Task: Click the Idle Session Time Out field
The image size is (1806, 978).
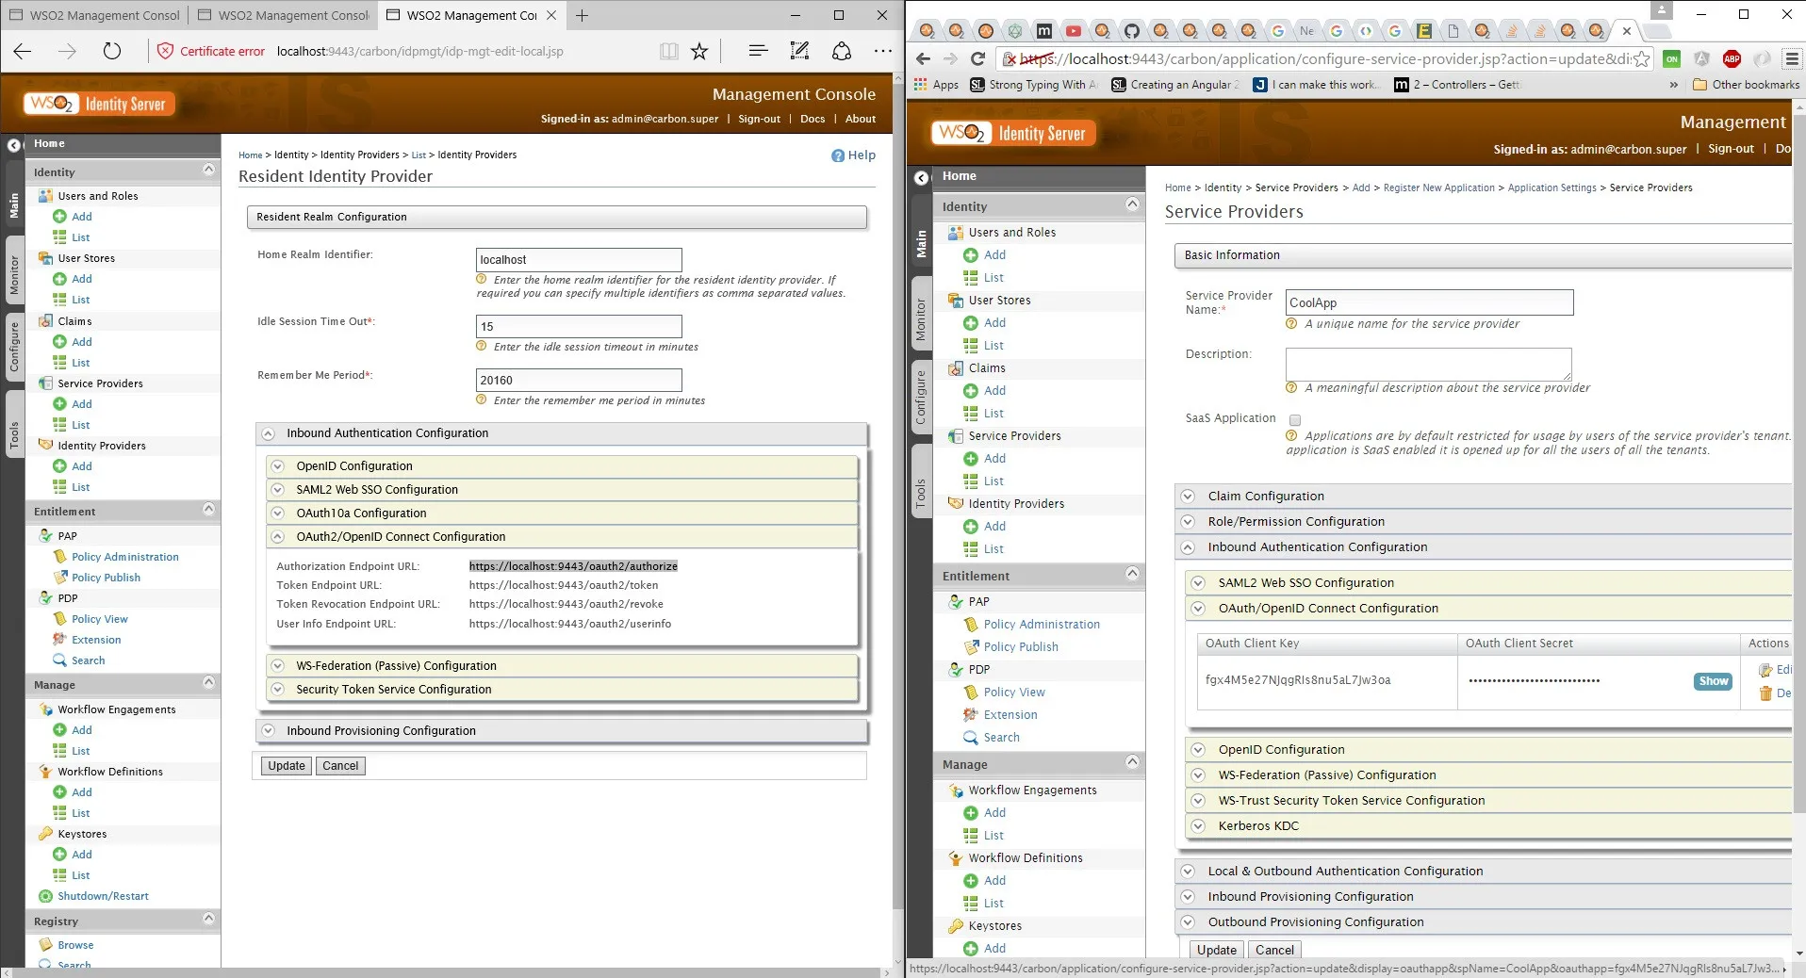Action: tap(579, 327)
